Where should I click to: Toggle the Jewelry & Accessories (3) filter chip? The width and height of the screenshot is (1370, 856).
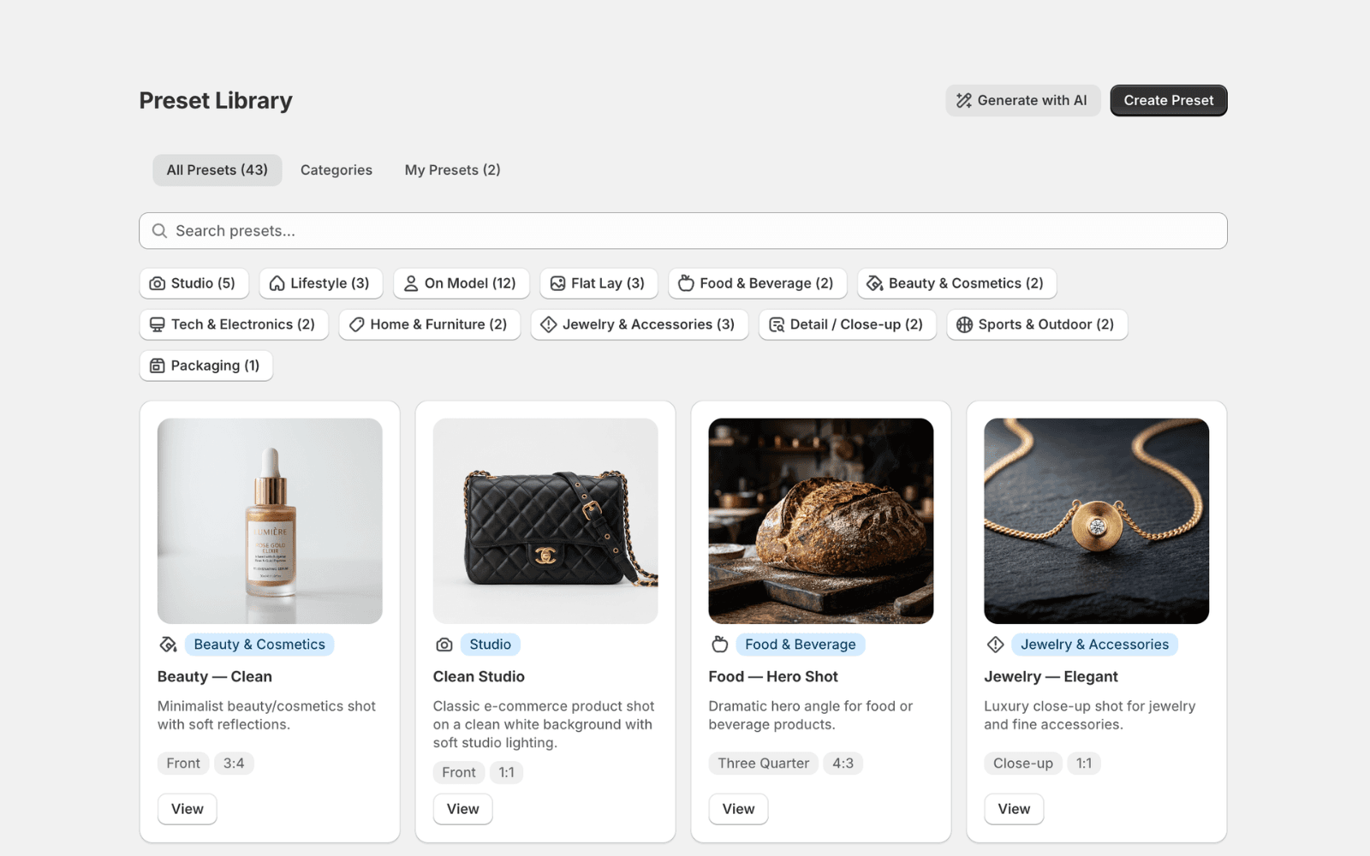point(639,324)
